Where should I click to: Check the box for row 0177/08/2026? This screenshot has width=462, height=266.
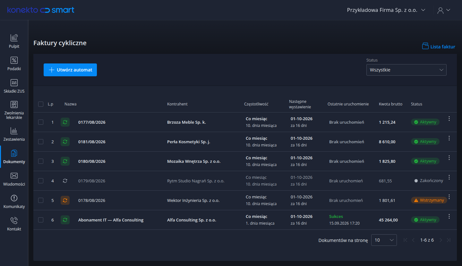pos(41,122)
